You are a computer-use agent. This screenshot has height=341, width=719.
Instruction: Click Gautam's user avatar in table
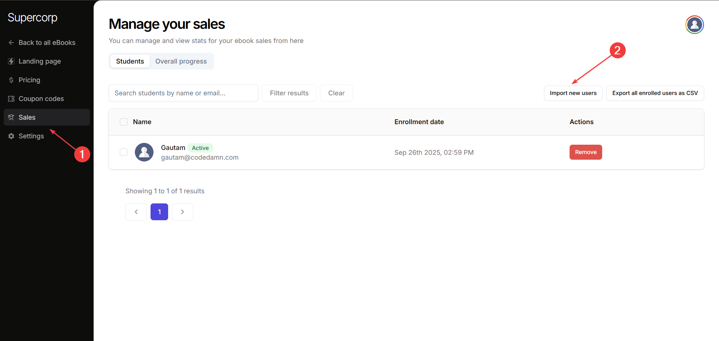144,152
